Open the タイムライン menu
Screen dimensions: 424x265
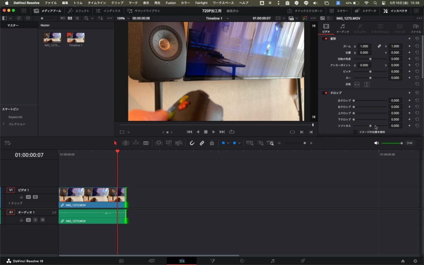point(96,3)
